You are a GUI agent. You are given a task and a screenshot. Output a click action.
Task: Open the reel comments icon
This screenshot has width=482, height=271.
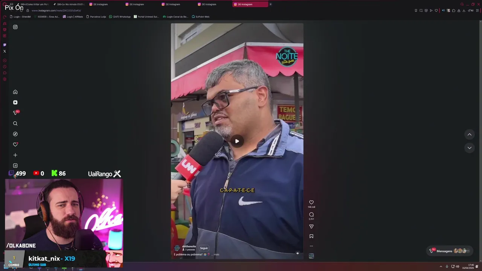(x=311, y=215)
